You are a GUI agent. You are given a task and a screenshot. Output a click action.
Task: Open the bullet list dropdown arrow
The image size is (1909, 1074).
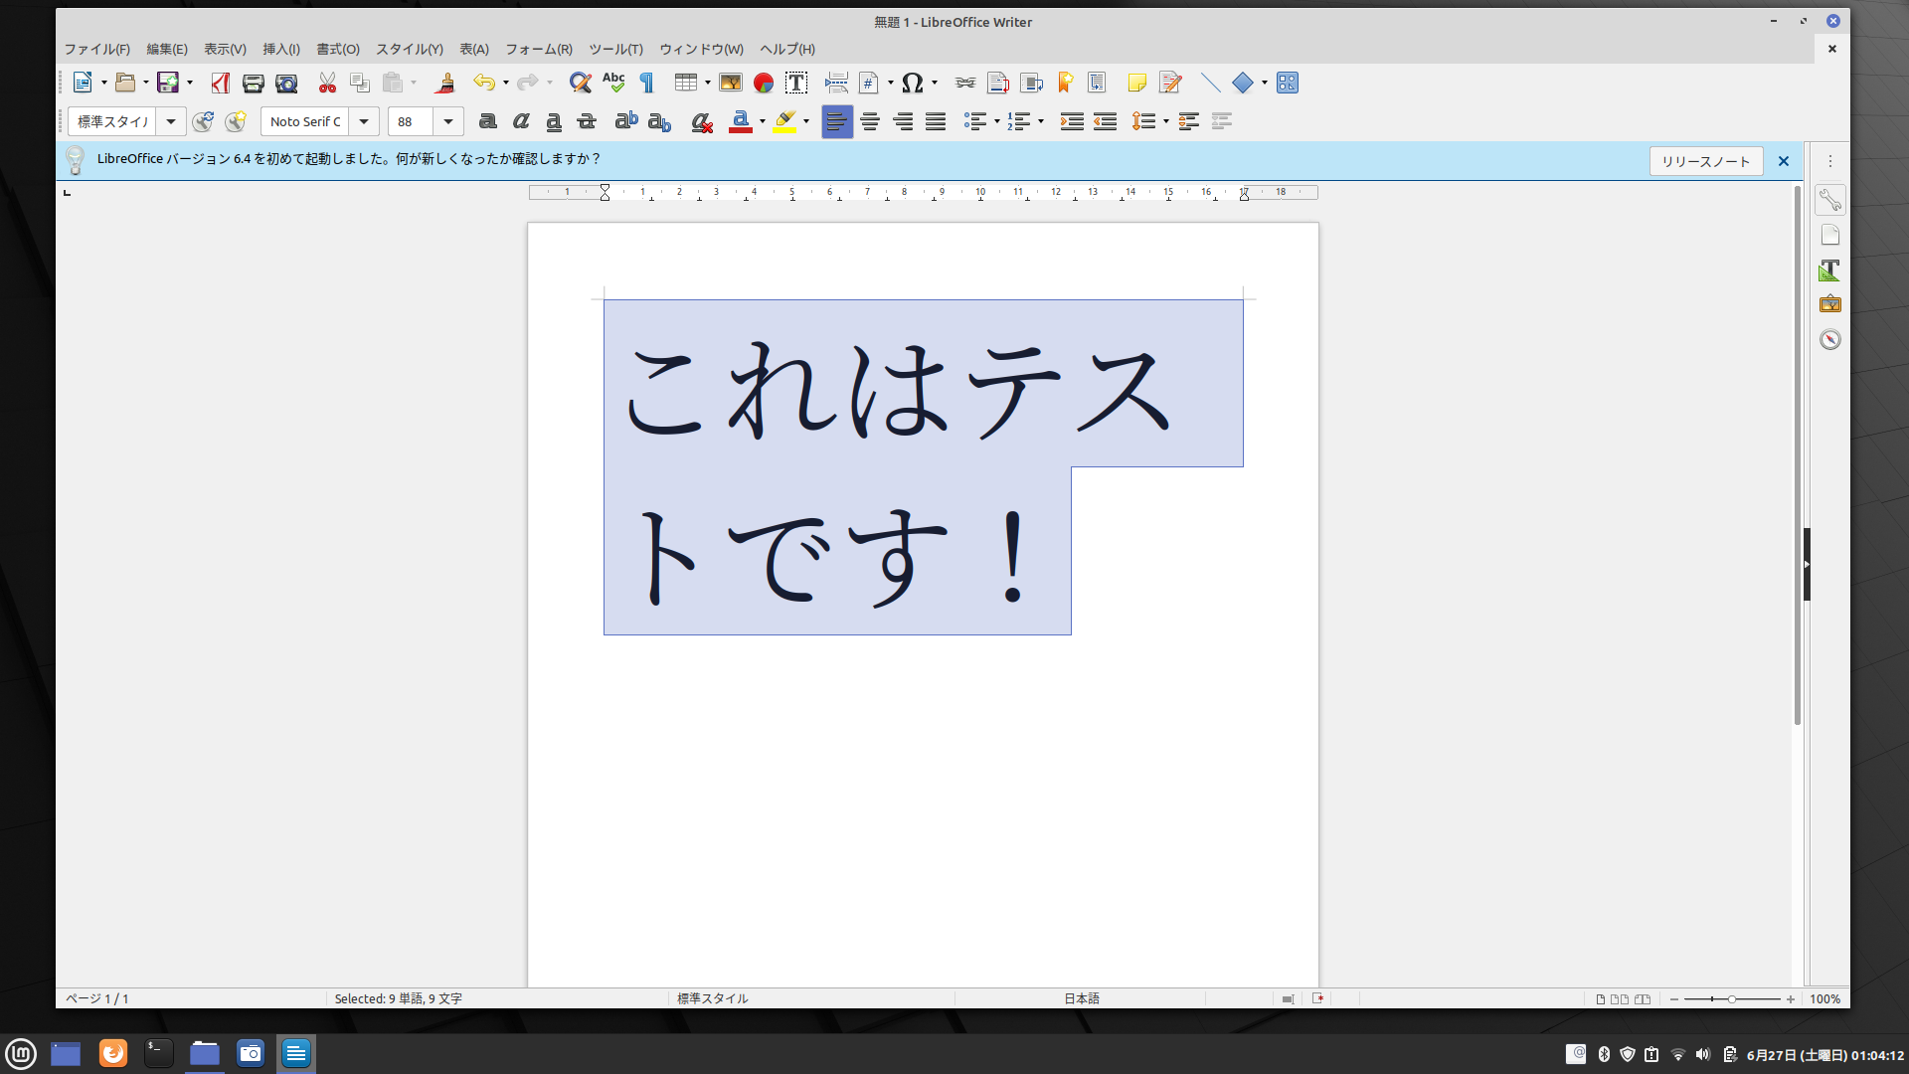pyautogui.click(x=997, y=121)
